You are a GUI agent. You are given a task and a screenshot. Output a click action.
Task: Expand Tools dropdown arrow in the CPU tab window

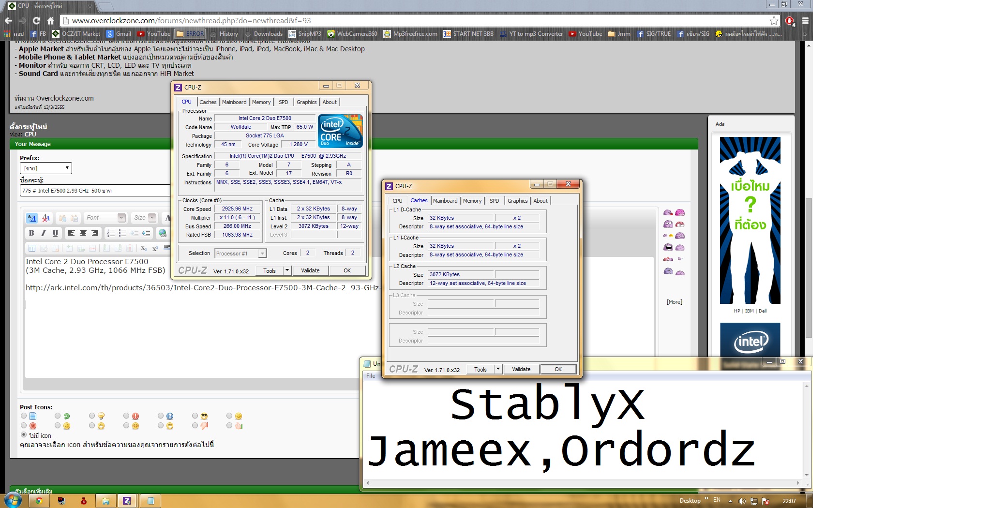(x=287, y=270)
